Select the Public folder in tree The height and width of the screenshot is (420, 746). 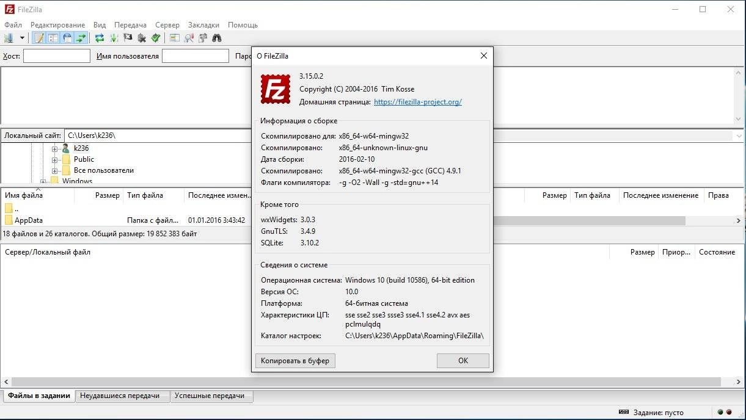click(84, 159)
